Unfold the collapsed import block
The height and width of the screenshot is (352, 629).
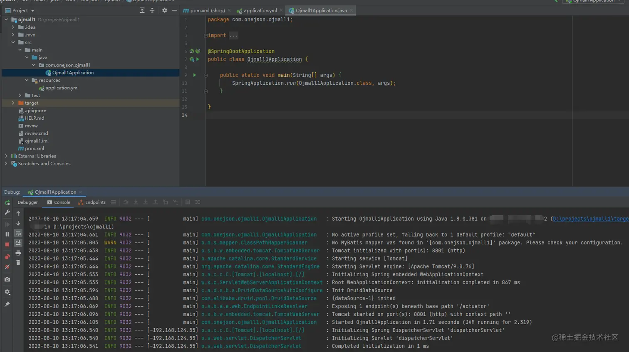[x=206, y=36]
